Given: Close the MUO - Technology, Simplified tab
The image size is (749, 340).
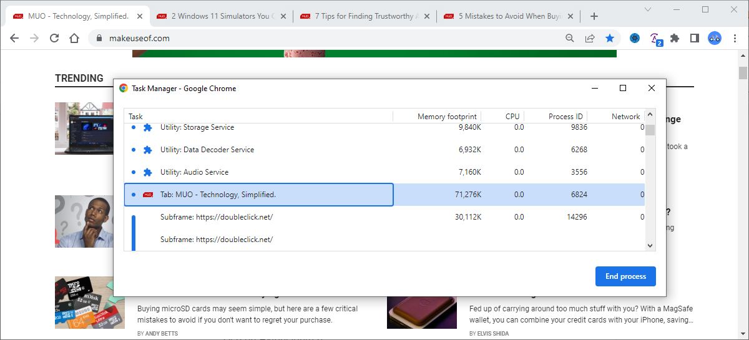Looking at the screenshot, I should click(140, 16).
